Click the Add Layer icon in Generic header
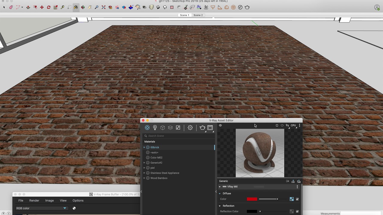 [299, 181]
